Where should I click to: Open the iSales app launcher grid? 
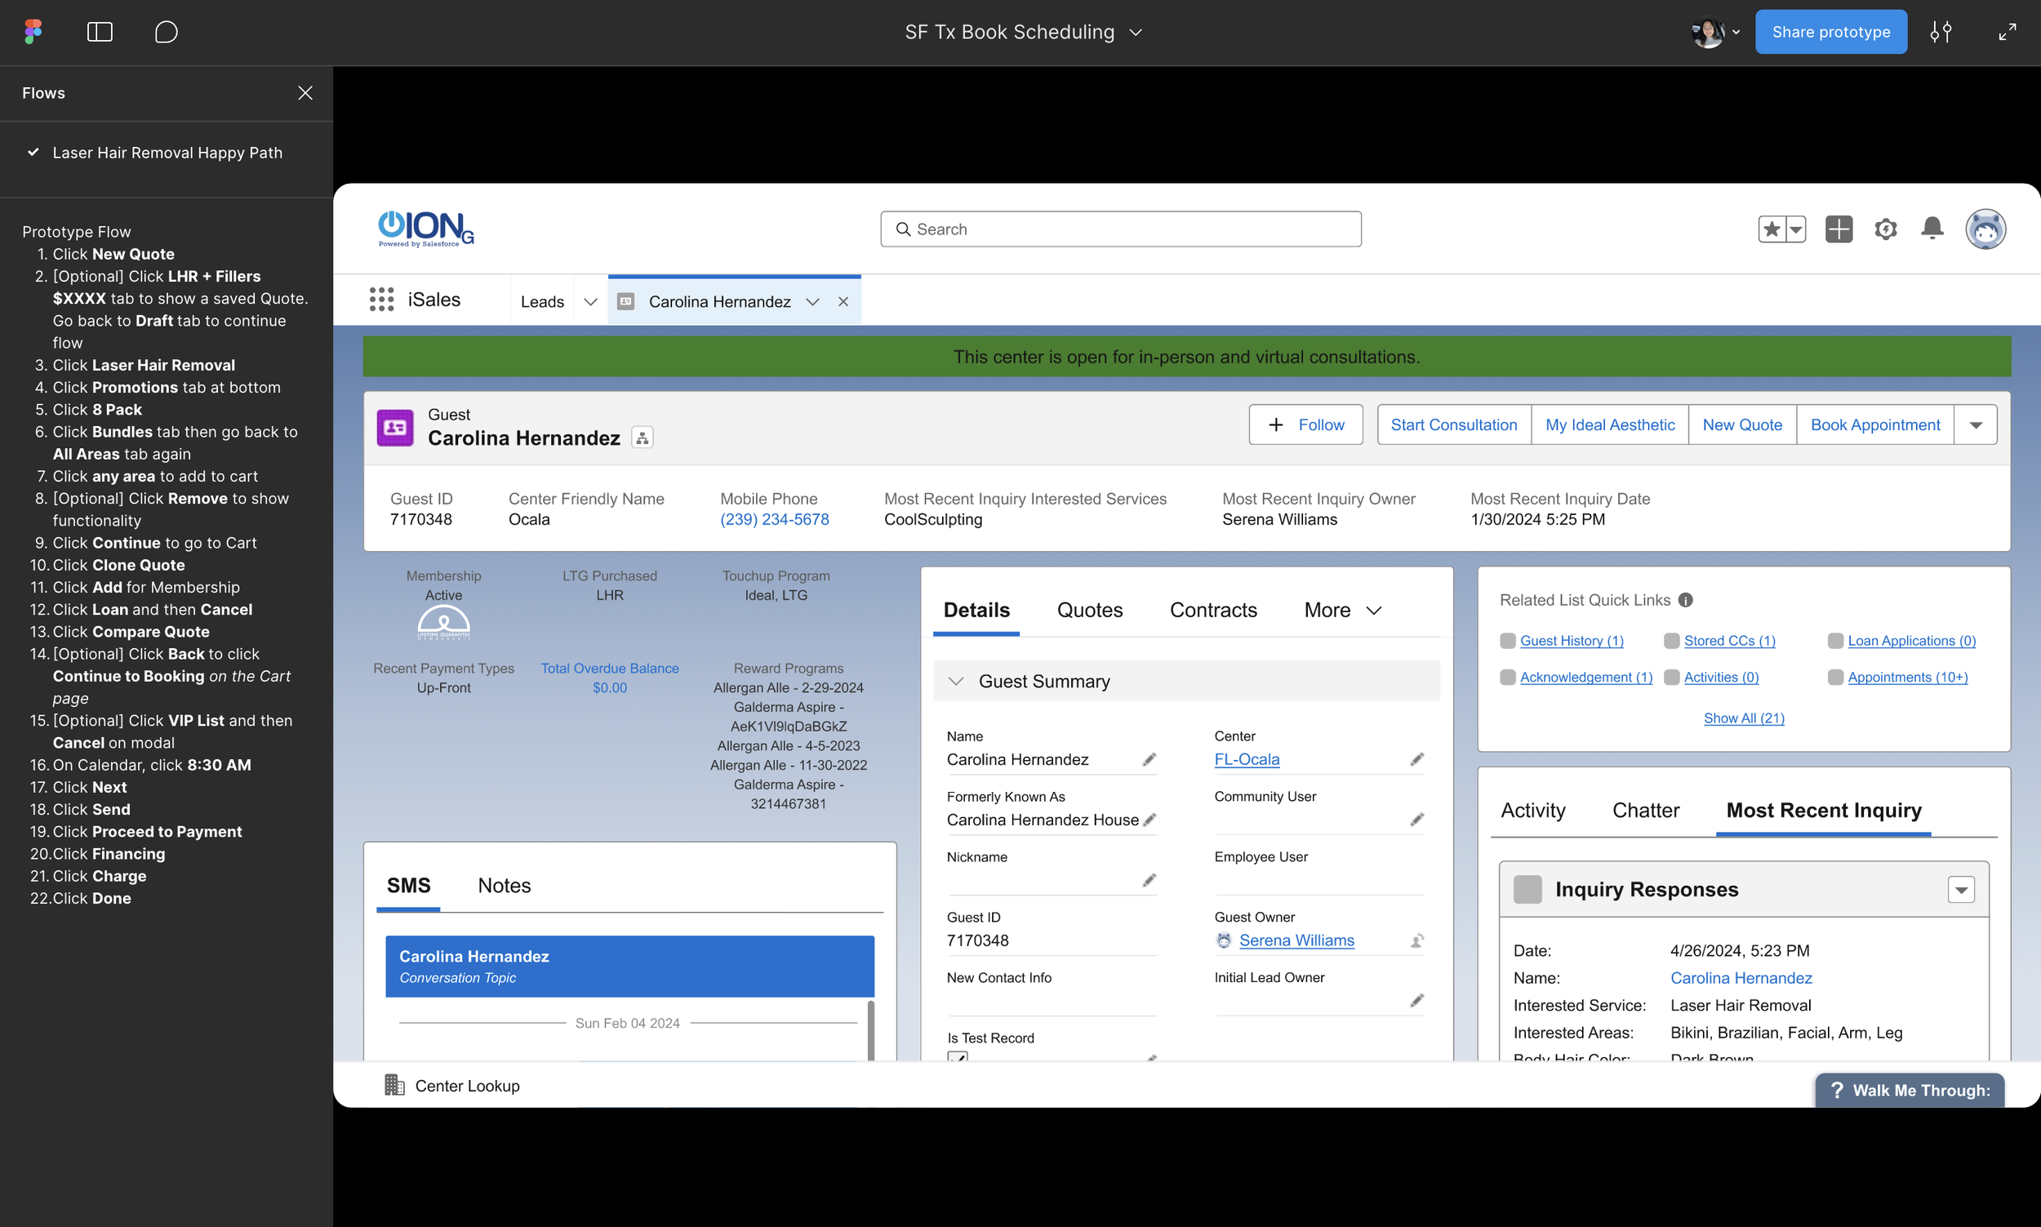pyautogui.click(x=381, y=300)
